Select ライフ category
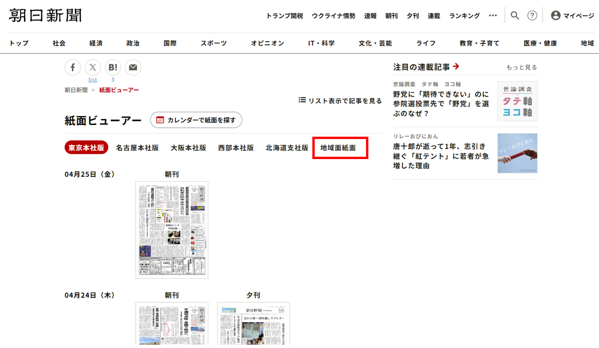This screenshot has height=348, width=599. pyautogui.click(x=426, y=43)
